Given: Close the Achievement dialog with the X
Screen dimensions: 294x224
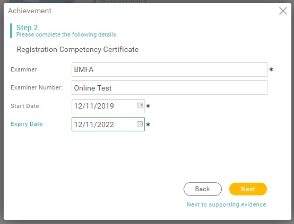Looking at the screenshot, I should (283, 11).
